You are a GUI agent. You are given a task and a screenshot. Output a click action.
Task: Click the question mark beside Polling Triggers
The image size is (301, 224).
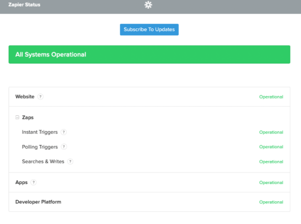pyautogui.click(x=64, y=147)
